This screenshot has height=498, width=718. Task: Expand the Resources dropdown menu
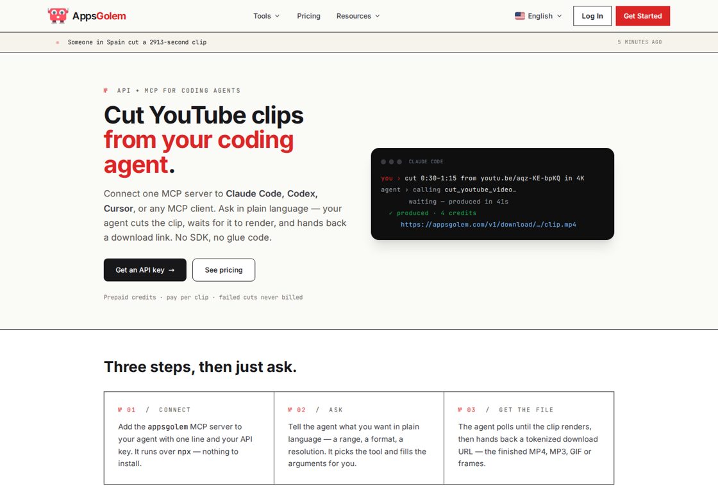pos(358,16)
